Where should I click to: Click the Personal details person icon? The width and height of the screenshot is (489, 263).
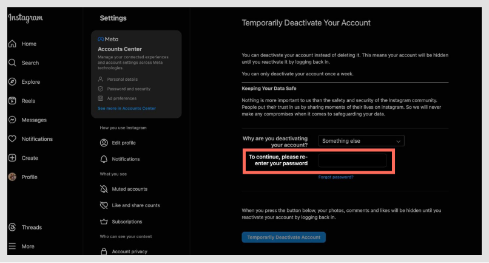point(101,79)
